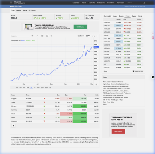155x154 pixels.
Task: Open the chart calendar date picker icon
Action: (42, 36)
